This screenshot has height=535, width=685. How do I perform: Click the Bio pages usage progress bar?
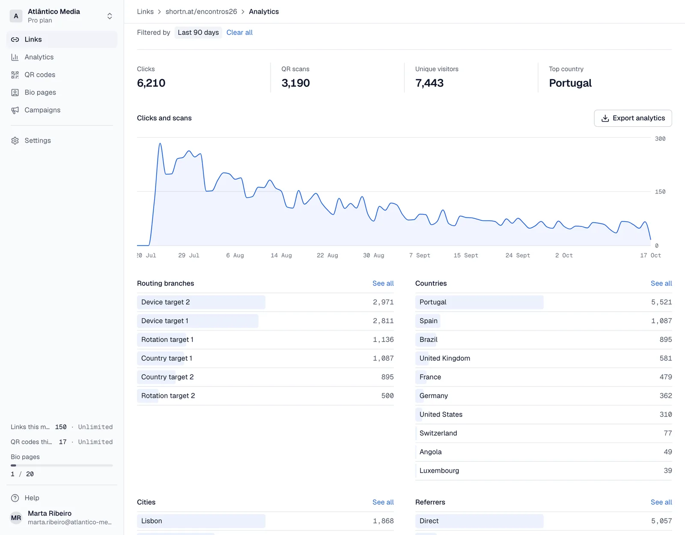pyautogui.click(x=62, y=465)
